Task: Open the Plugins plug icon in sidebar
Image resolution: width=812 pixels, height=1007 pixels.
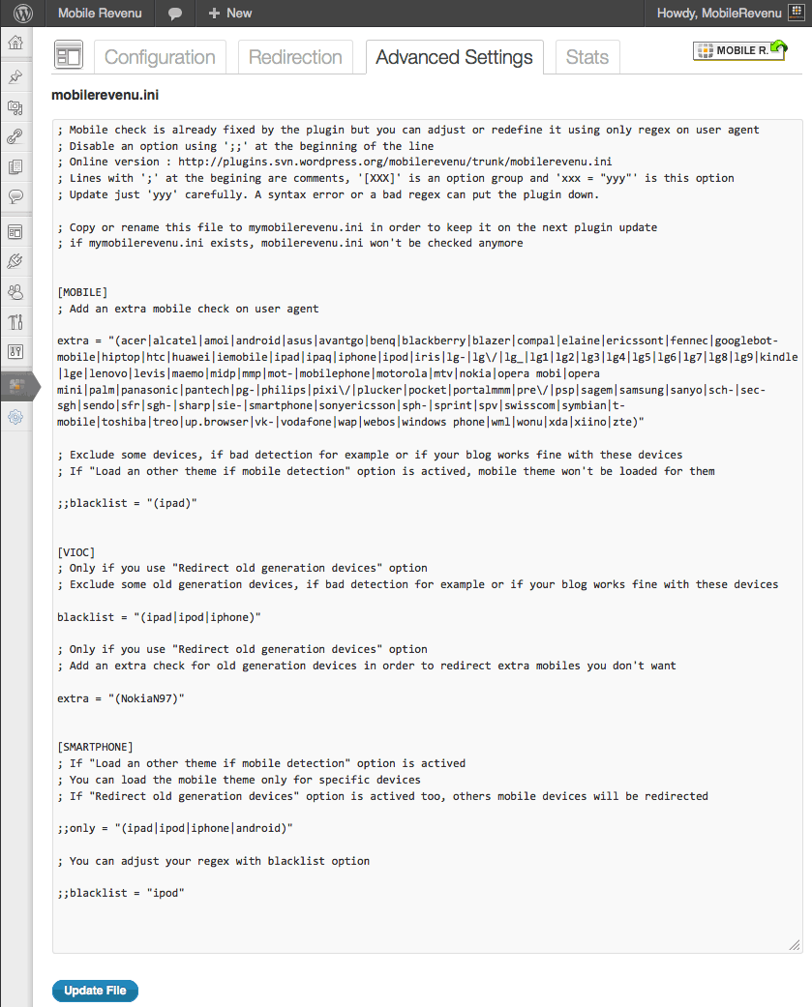Action: tap(16, 262)
